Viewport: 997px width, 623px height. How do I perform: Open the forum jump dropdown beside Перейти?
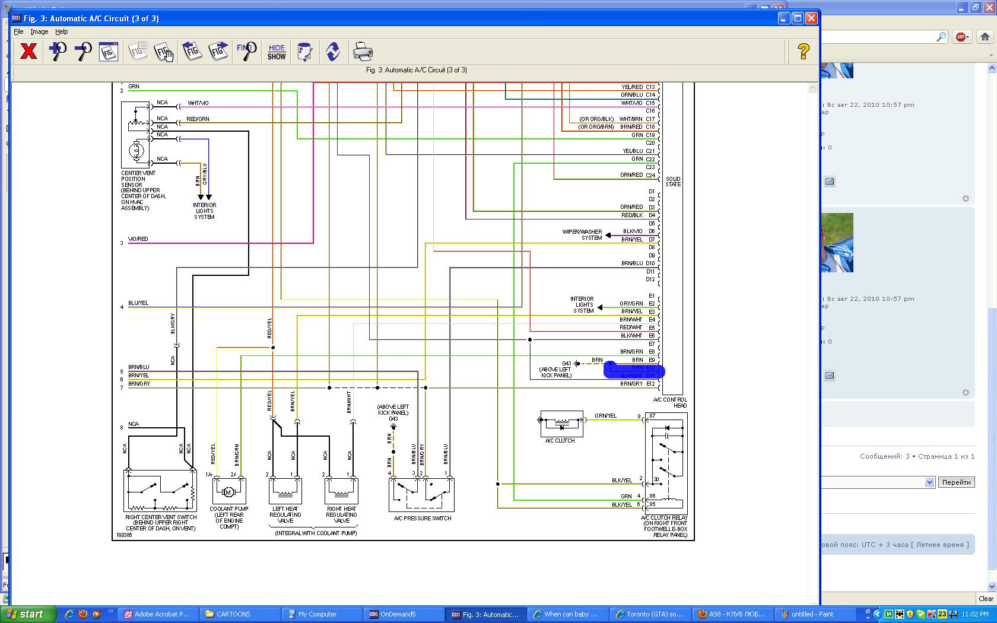click(929, 482)
